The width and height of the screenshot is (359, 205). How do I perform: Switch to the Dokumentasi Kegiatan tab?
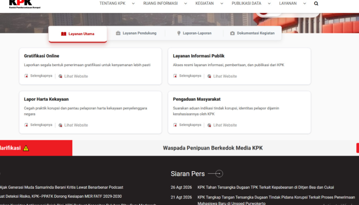(x=252, y=33)
